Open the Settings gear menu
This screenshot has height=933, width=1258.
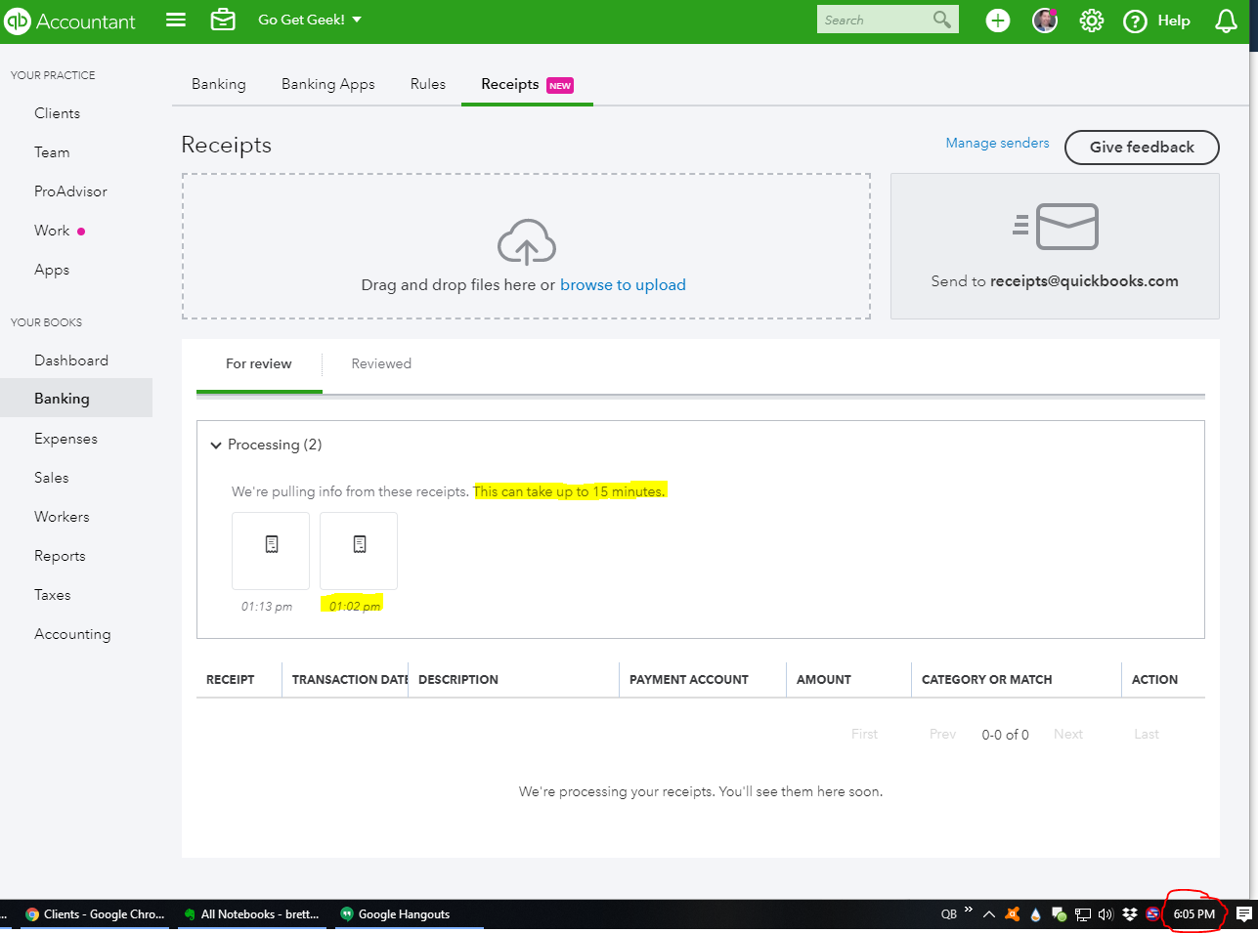click(x=1091, y=21)
